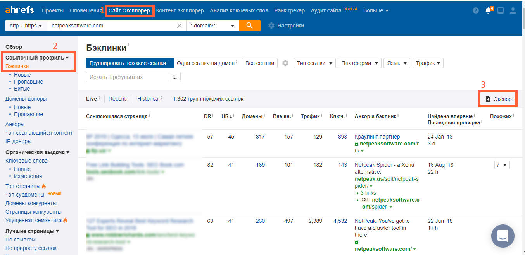This screenshot has height=255, width=525.
Task: Click magnifier icon in results search
Action: point(175,77)
